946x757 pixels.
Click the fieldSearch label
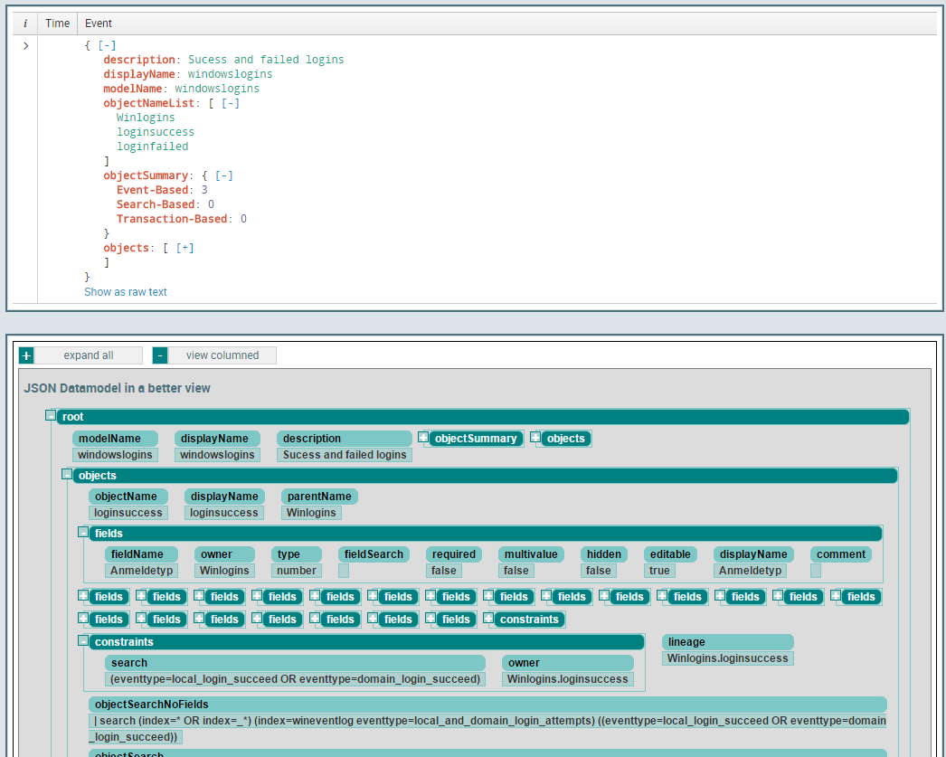(374, 554)
